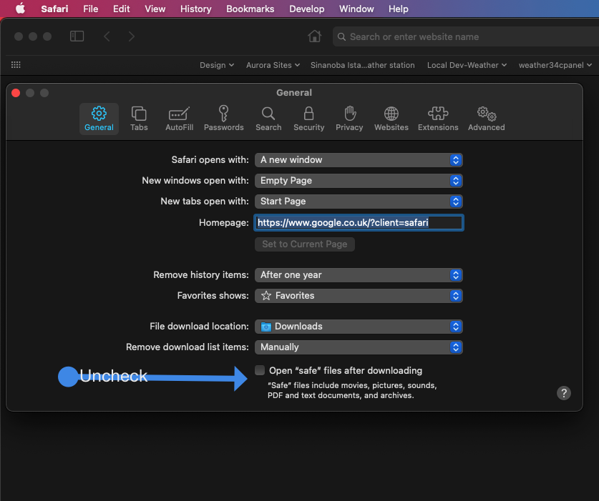Click the Homepage URL field
This screenshot has width=599, height=501.
359,222
